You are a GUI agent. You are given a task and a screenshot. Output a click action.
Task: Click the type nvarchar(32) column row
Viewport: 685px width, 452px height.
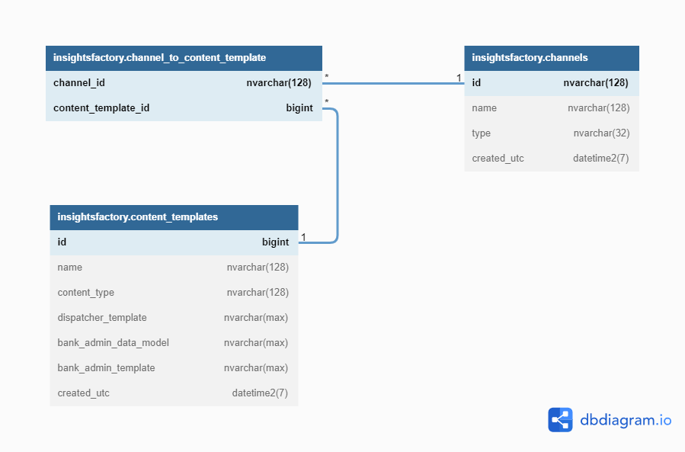[x=551, y=133]
